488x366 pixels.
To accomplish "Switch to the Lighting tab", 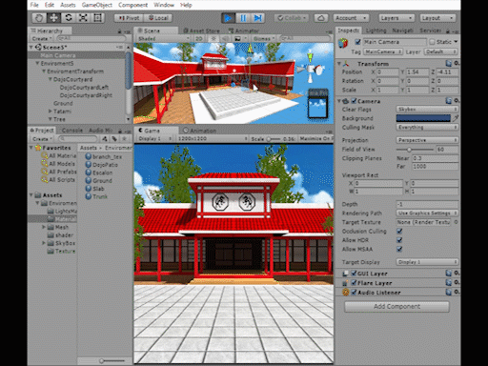I will (x=376, y=30).
